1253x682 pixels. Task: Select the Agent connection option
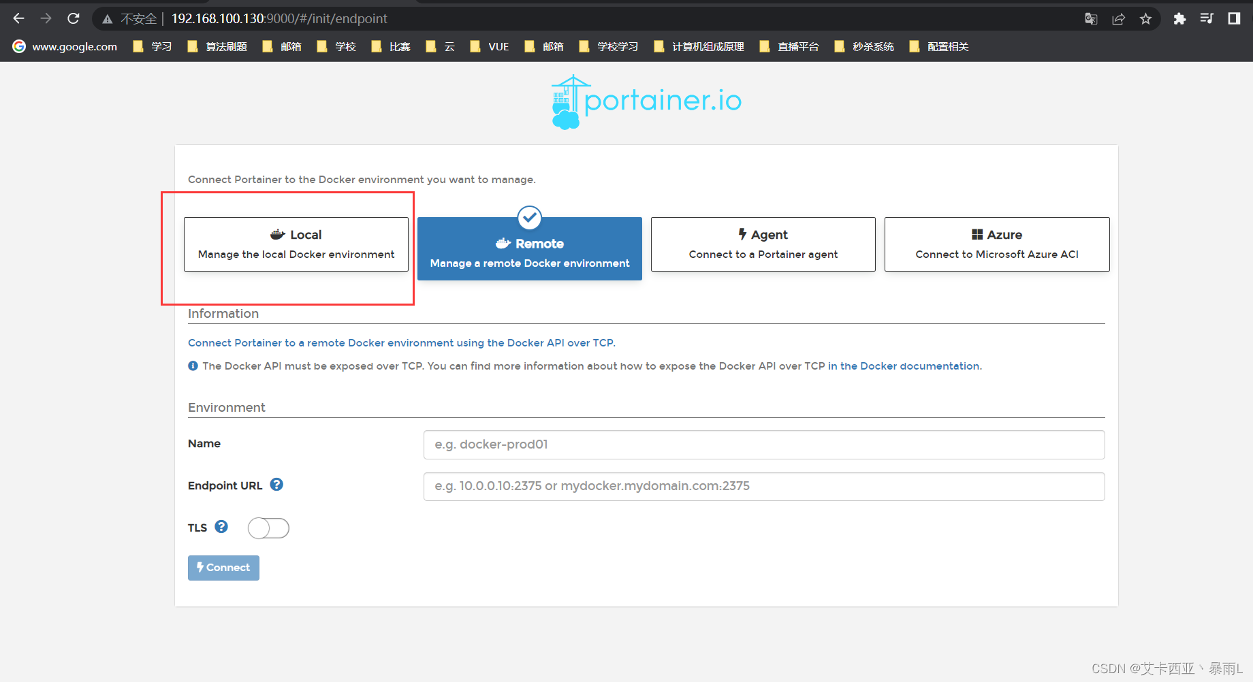[763, 244]
